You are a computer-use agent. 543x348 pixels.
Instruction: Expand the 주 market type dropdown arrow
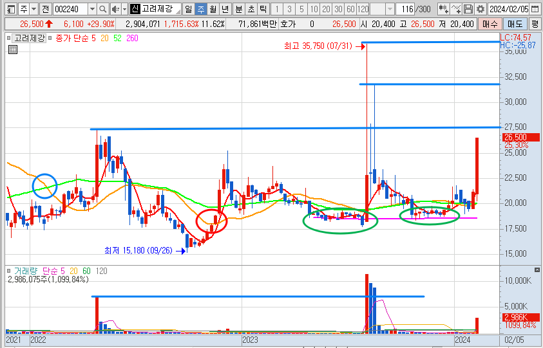tap(33, 9)
